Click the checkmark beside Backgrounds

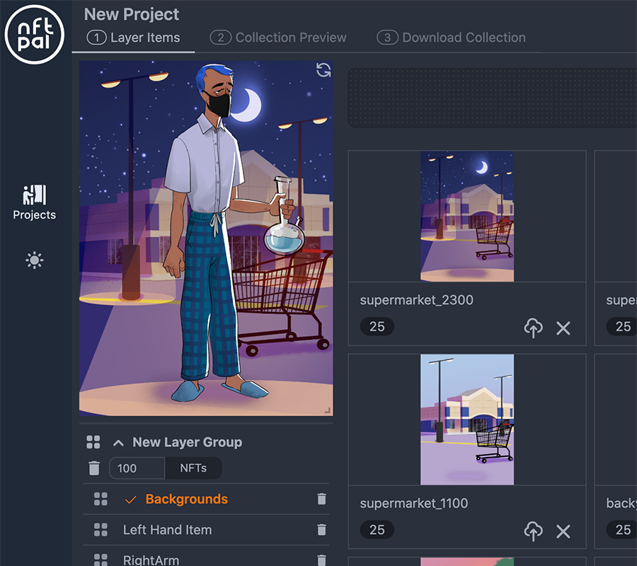[x=131, y=499]
